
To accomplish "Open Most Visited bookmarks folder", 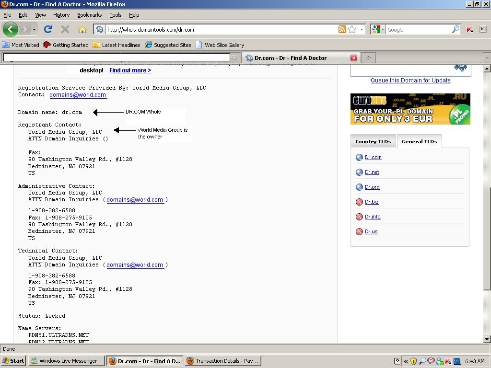I will coord(21,45).
